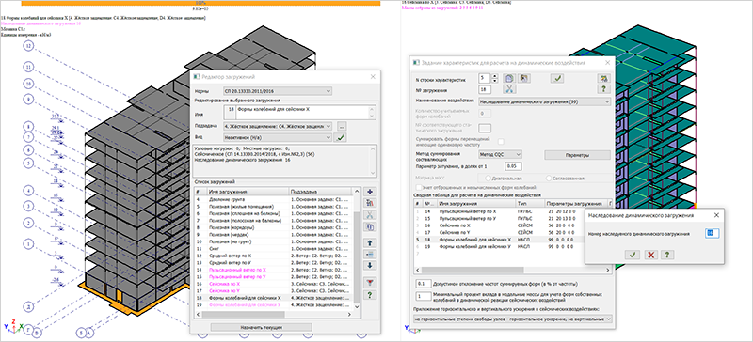Confirm with the green checkmark in the dynamics dialog
This screenshot has width=753, height=342.
click(557, 78)
